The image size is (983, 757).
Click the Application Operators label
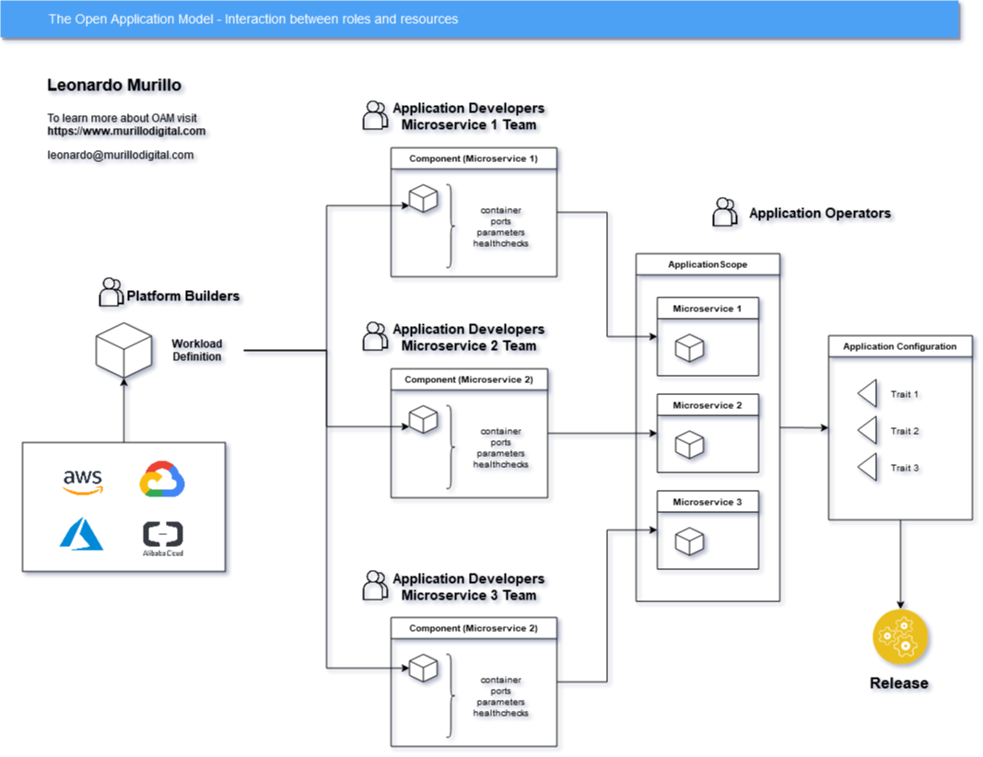[x=820, y=213]
